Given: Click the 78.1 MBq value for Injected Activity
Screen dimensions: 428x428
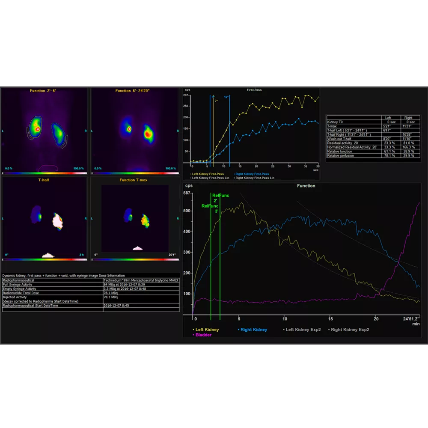Looking at the screenshot, I should (110, 297).
